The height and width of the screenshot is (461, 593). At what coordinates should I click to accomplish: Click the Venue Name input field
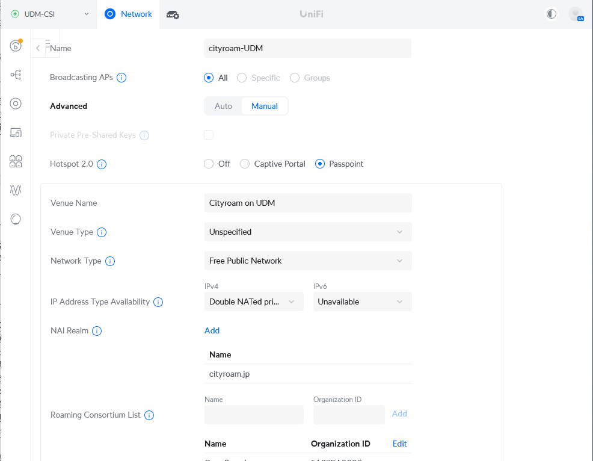click(307, 203)
